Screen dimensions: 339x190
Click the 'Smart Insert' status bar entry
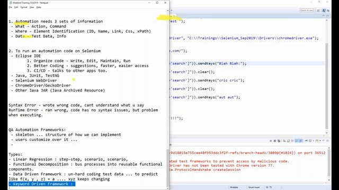click(254, 187)
